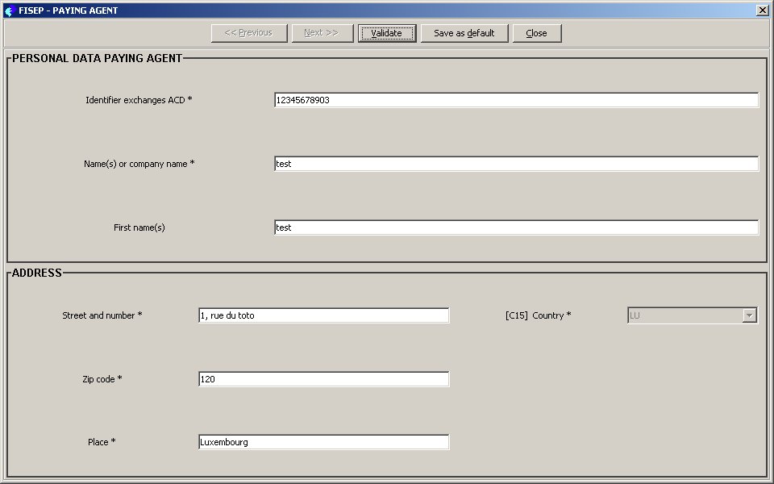The width and height of the screenshot is (774, 484).
Task: Click the Street and number input
Action: (x=323, y=315)
